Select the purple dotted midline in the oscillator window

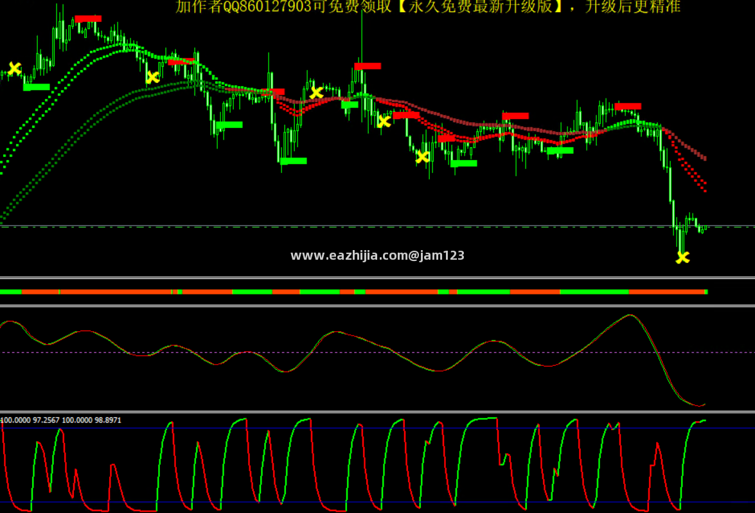[x=378, y=352]
